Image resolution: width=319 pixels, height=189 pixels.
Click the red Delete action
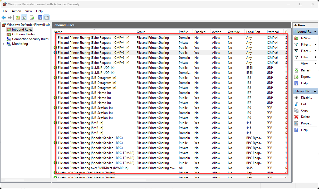[x=305, y=117]
